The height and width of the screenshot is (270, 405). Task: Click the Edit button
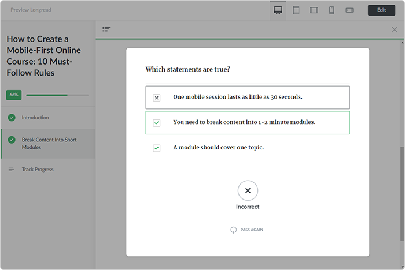[x=381, y=10]
